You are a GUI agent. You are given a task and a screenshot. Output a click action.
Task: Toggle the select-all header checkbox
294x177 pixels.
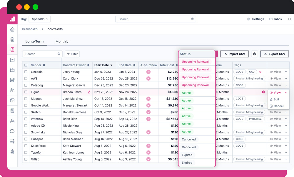[26, 65]
